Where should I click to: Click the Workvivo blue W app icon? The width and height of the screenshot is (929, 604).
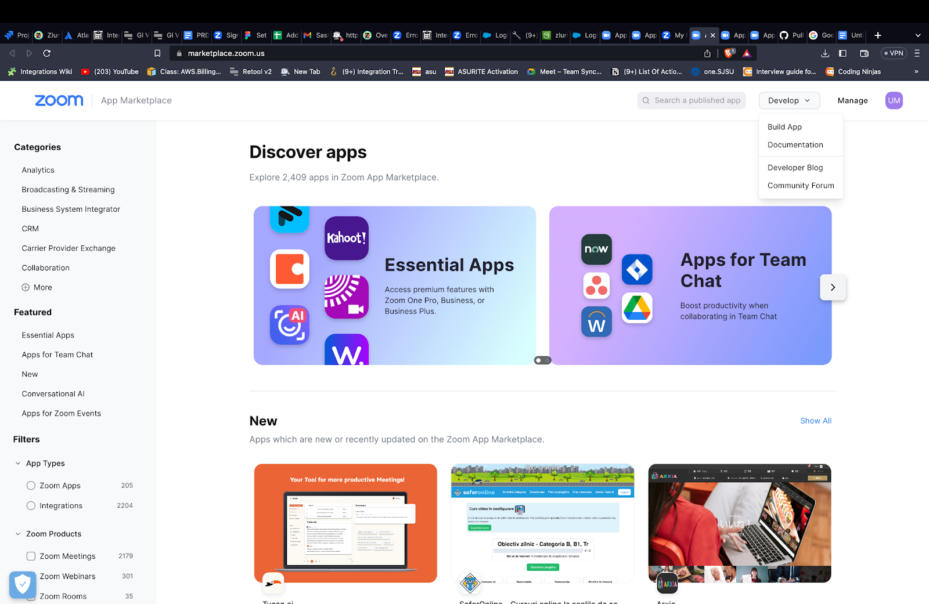tap(596, 322)
